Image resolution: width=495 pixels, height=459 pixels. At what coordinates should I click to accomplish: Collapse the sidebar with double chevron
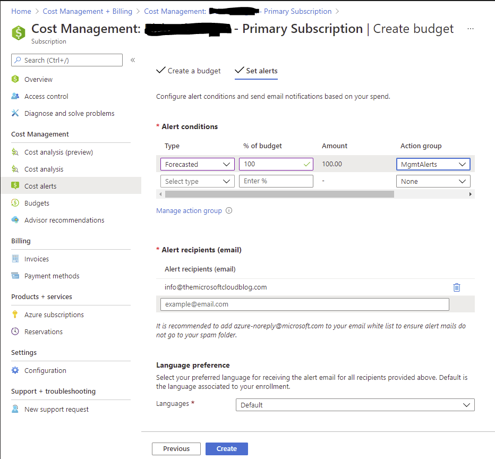[x=133, y=60]
